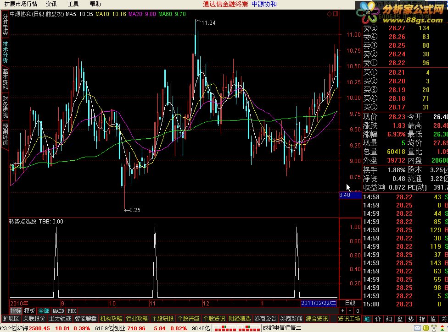The height and width of the screenshot is (332, 448).
Task: Zoom out chart with the minus button
Action: [350, 311]
